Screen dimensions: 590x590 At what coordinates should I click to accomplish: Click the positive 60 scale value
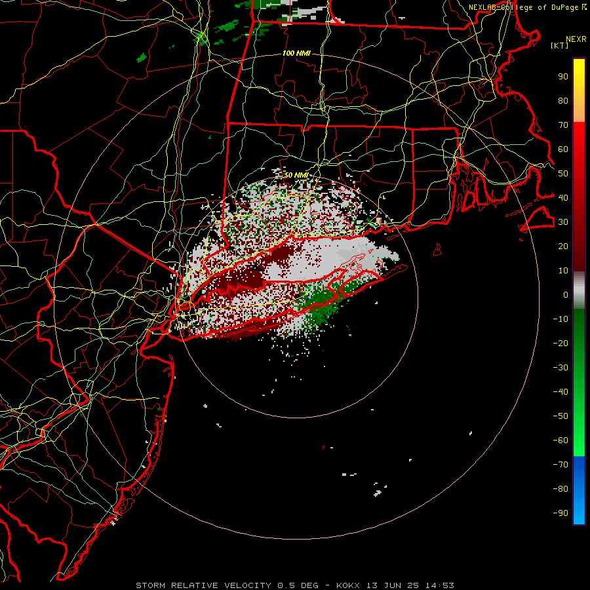pos(563,149)
